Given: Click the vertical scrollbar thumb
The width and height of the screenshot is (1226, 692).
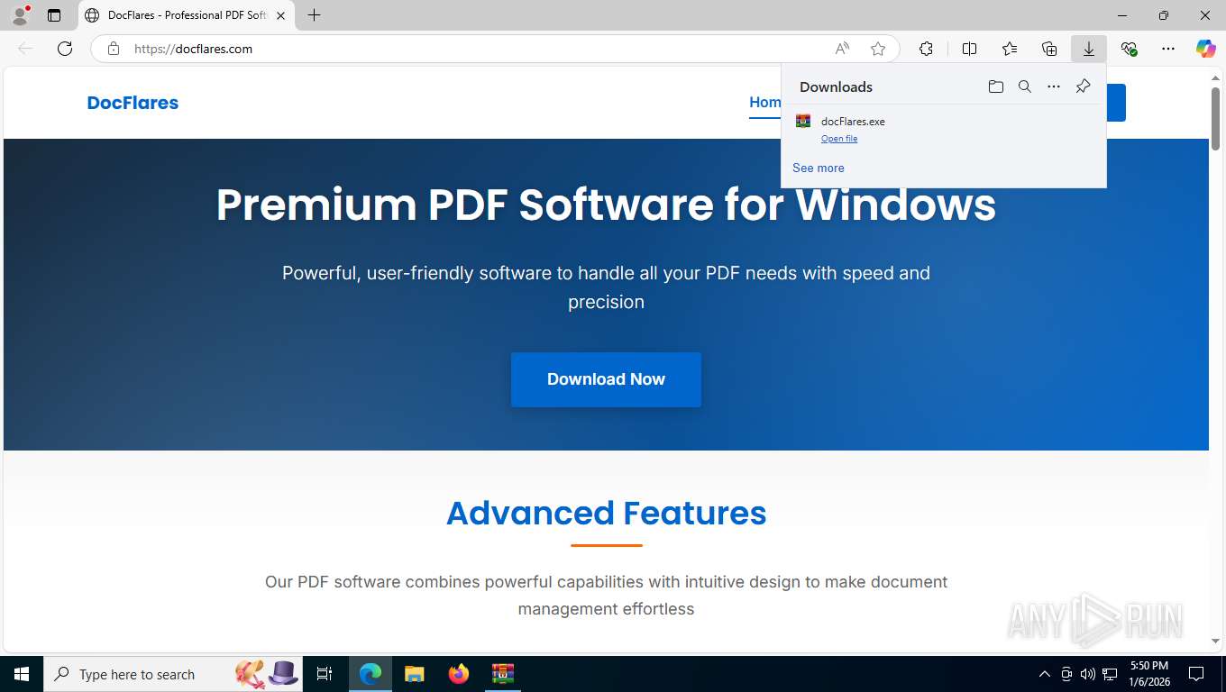Looking at the screenshot, I should coord(1216,119).
